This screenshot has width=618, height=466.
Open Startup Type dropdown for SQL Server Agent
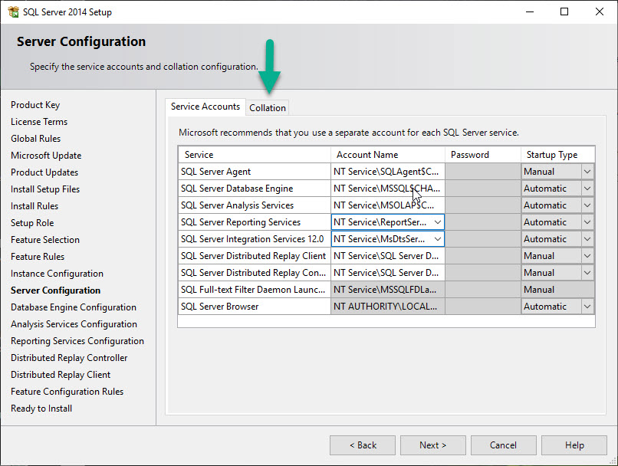pos(587,172)
